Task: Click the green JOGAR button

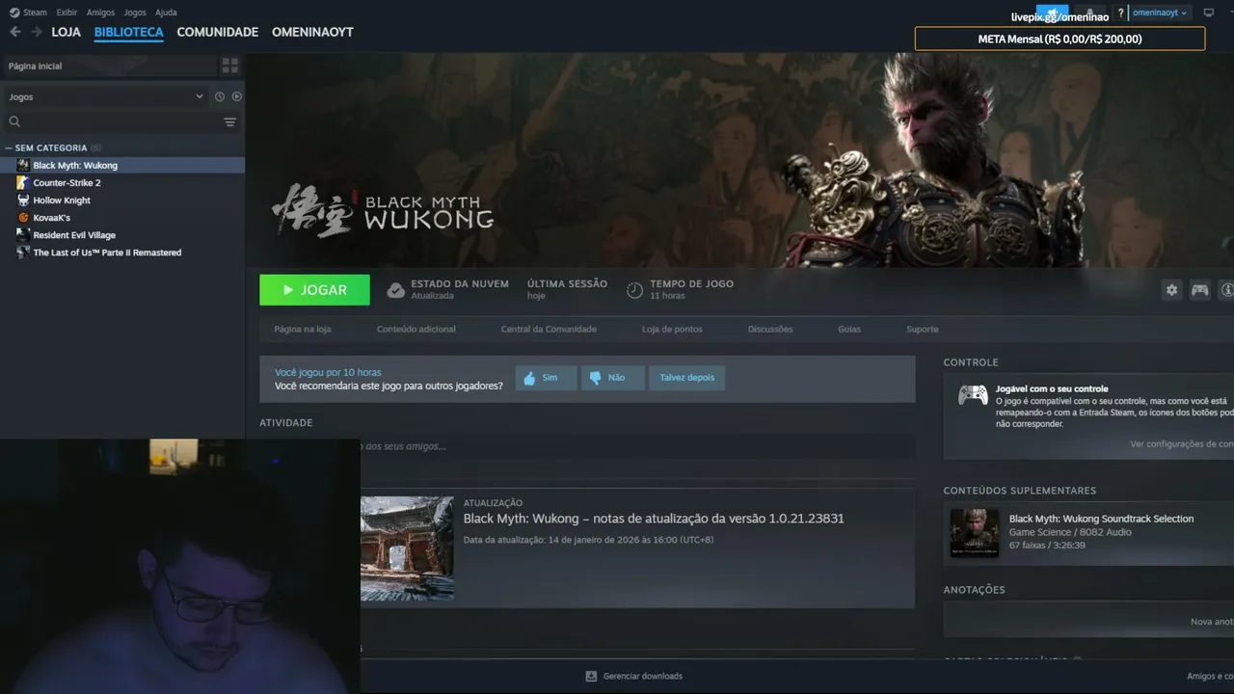Action: 314,290
